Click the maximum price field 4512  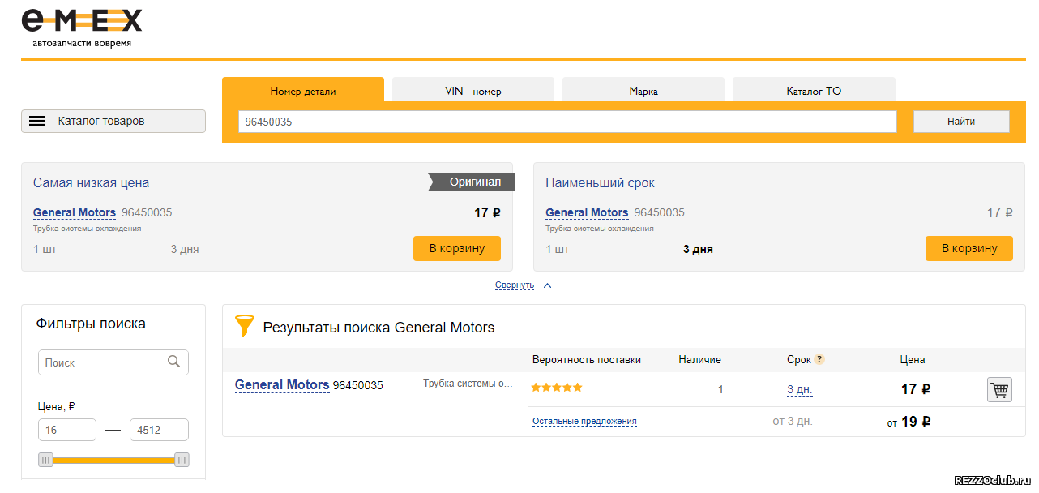pos(159,431)
